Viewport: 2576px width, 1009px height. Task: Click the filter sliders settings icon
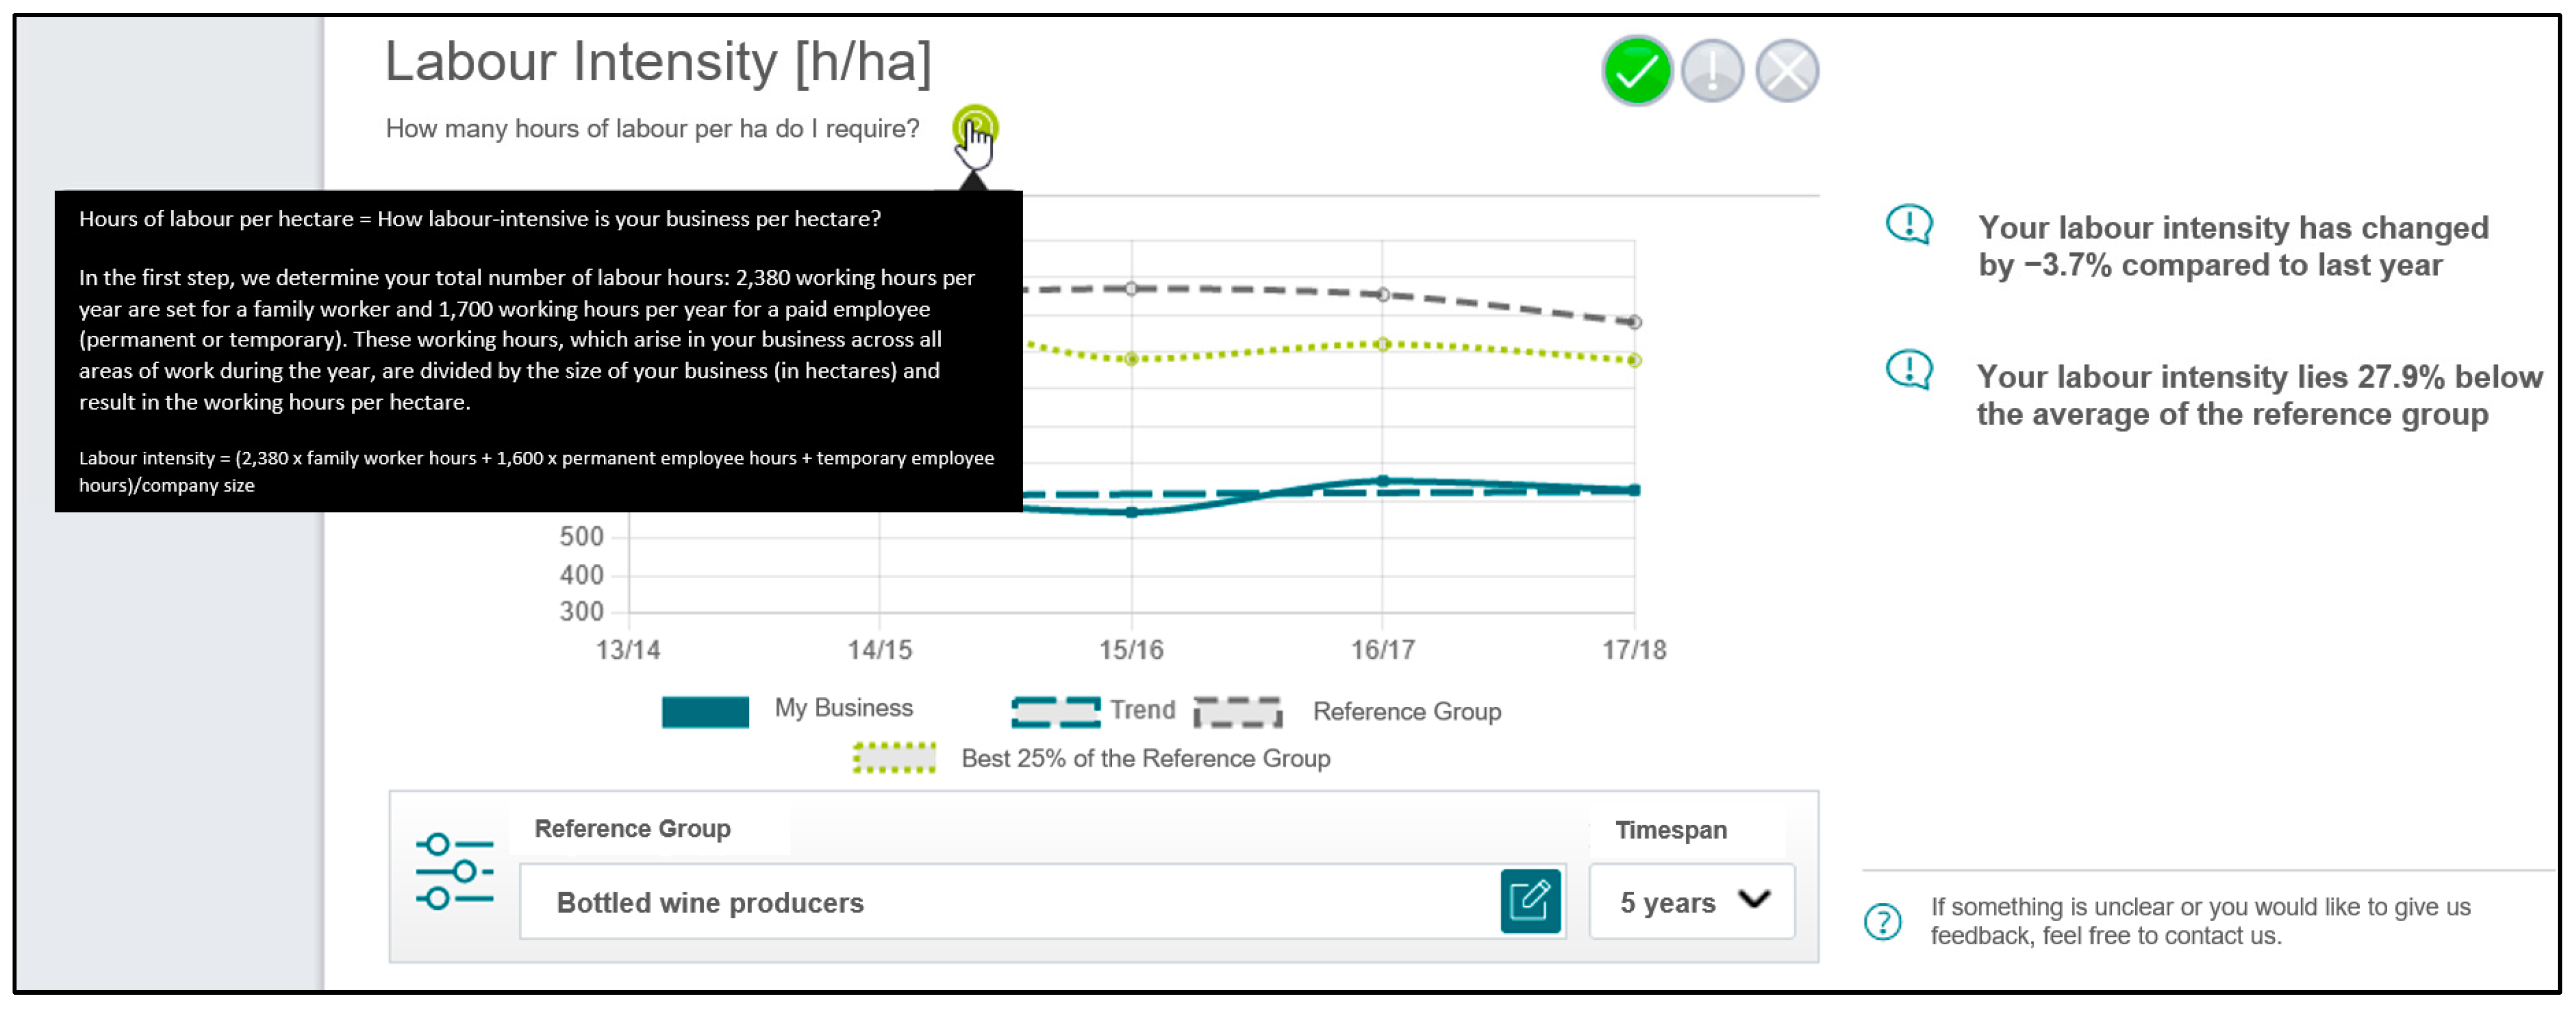point(455,871)
